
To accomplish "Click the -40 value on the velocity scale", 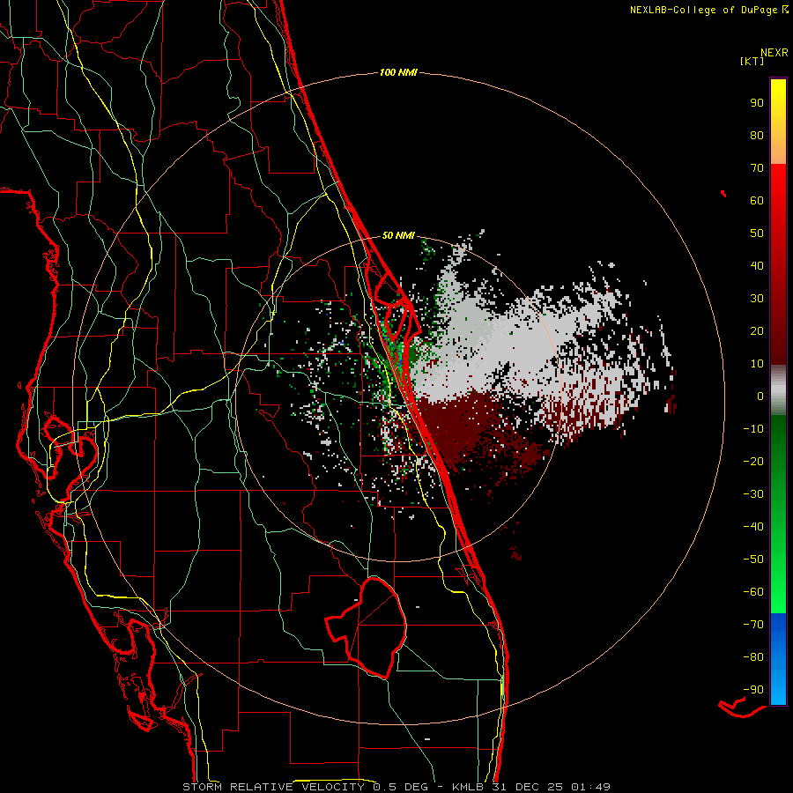I will click(753, 527).
